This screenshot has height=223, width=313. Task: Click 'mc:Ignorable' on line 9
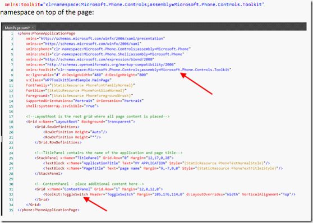pyautogui.click(x=39, y=75)
